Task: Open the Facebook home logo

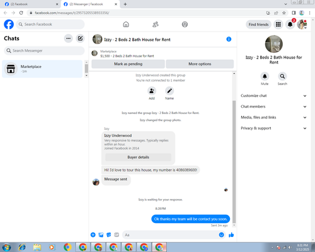Action: pyautogui.click(x=9, y=25)
